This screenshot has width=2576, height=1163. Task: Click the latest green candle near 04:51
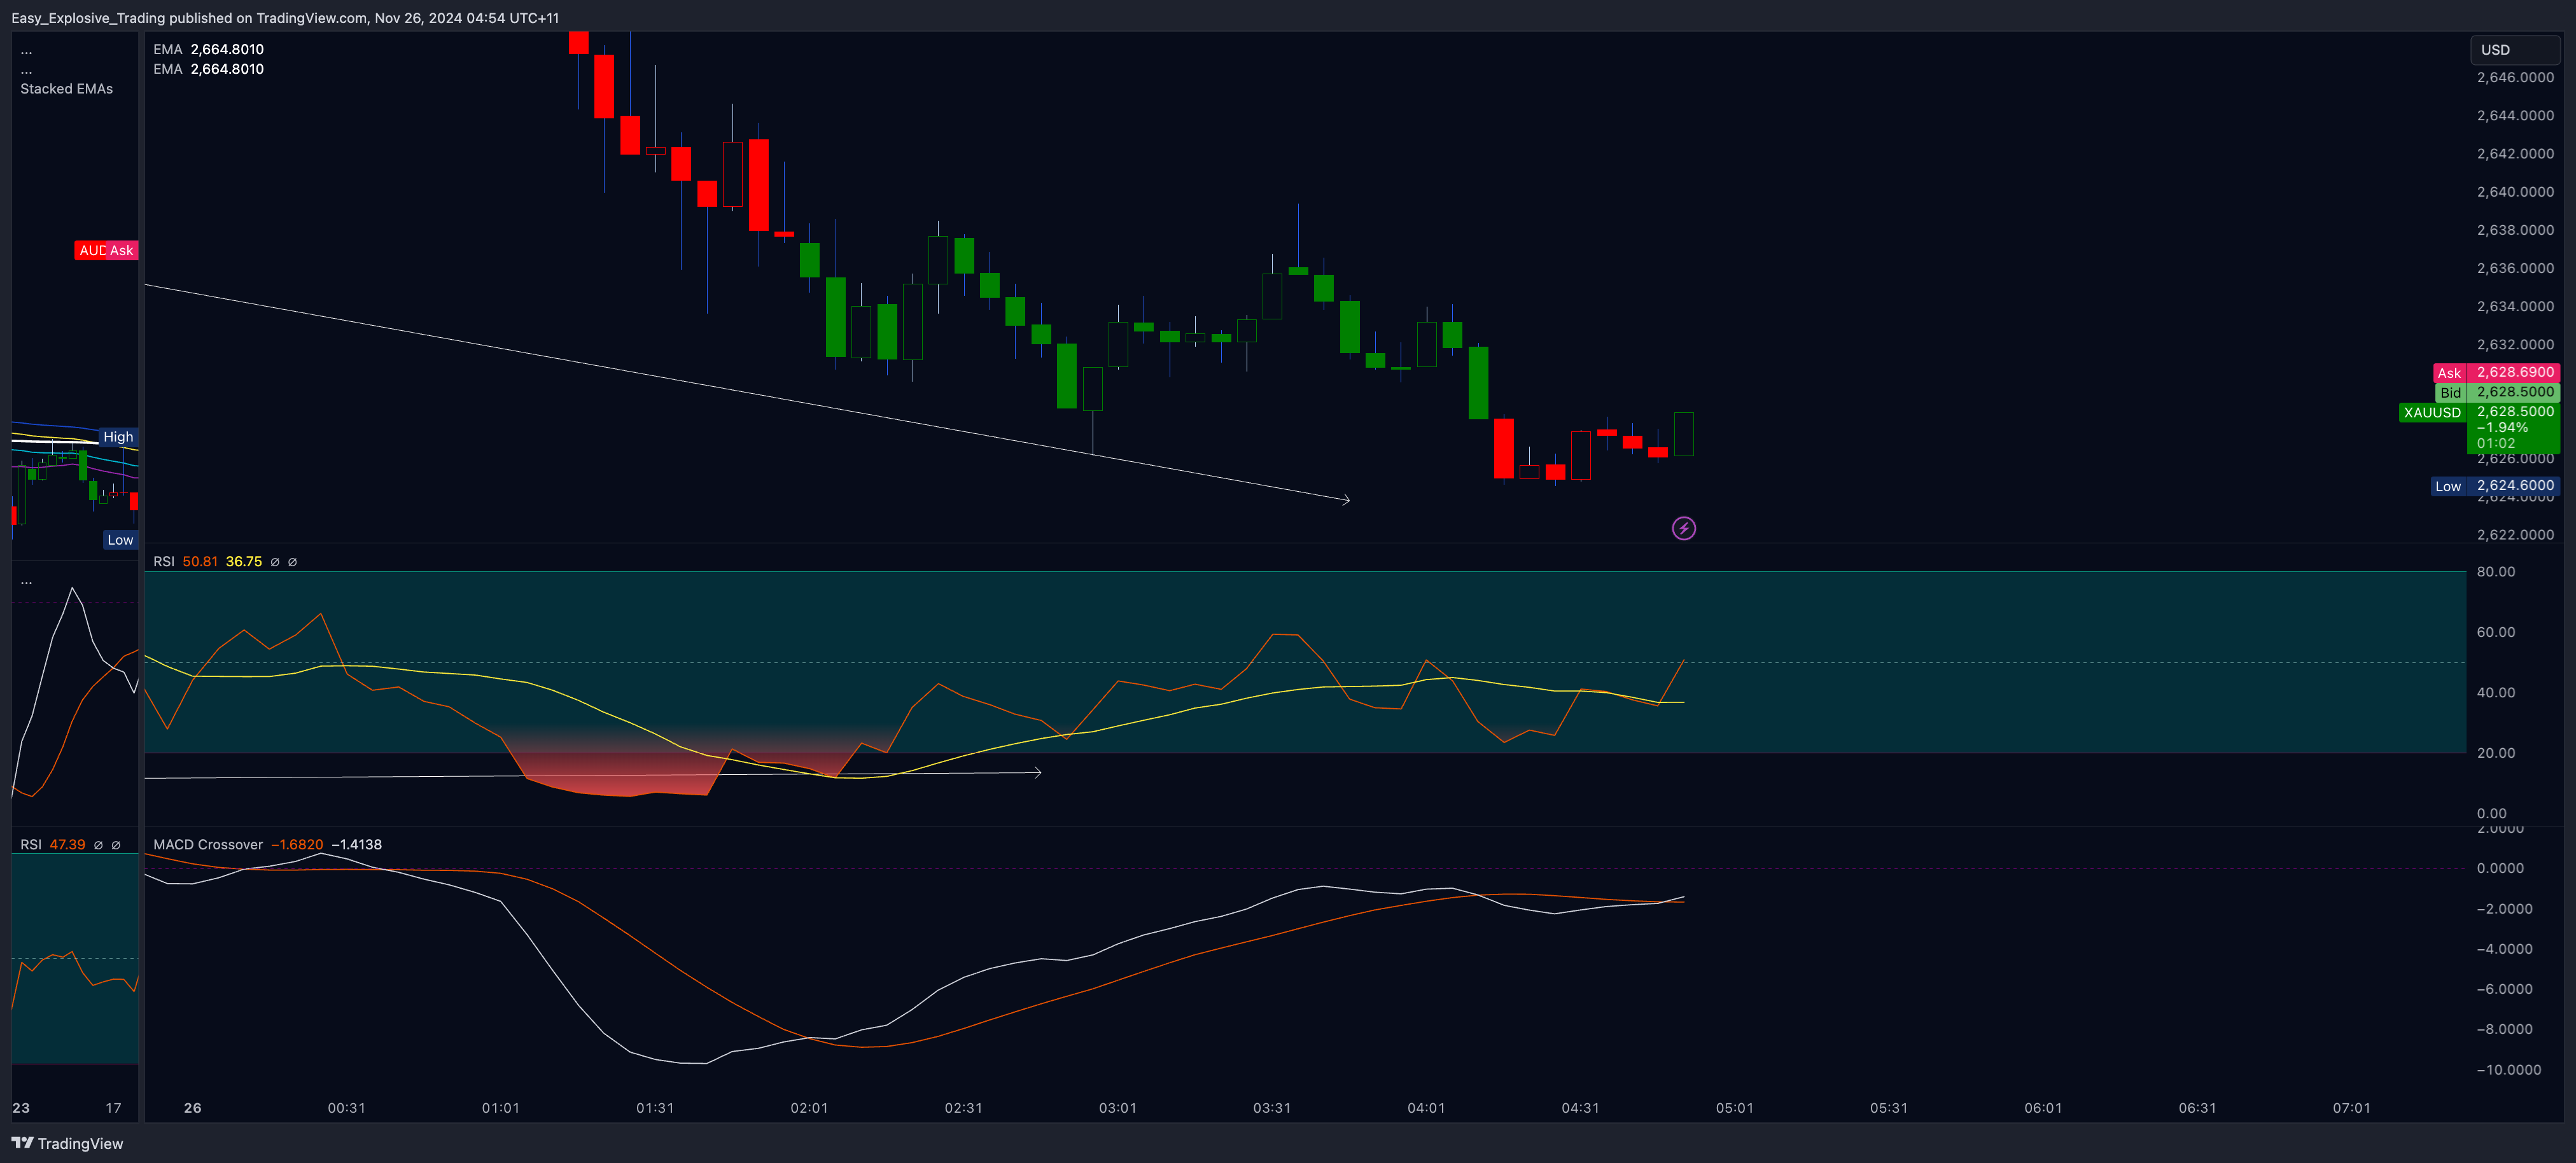tap(1684, 434)
